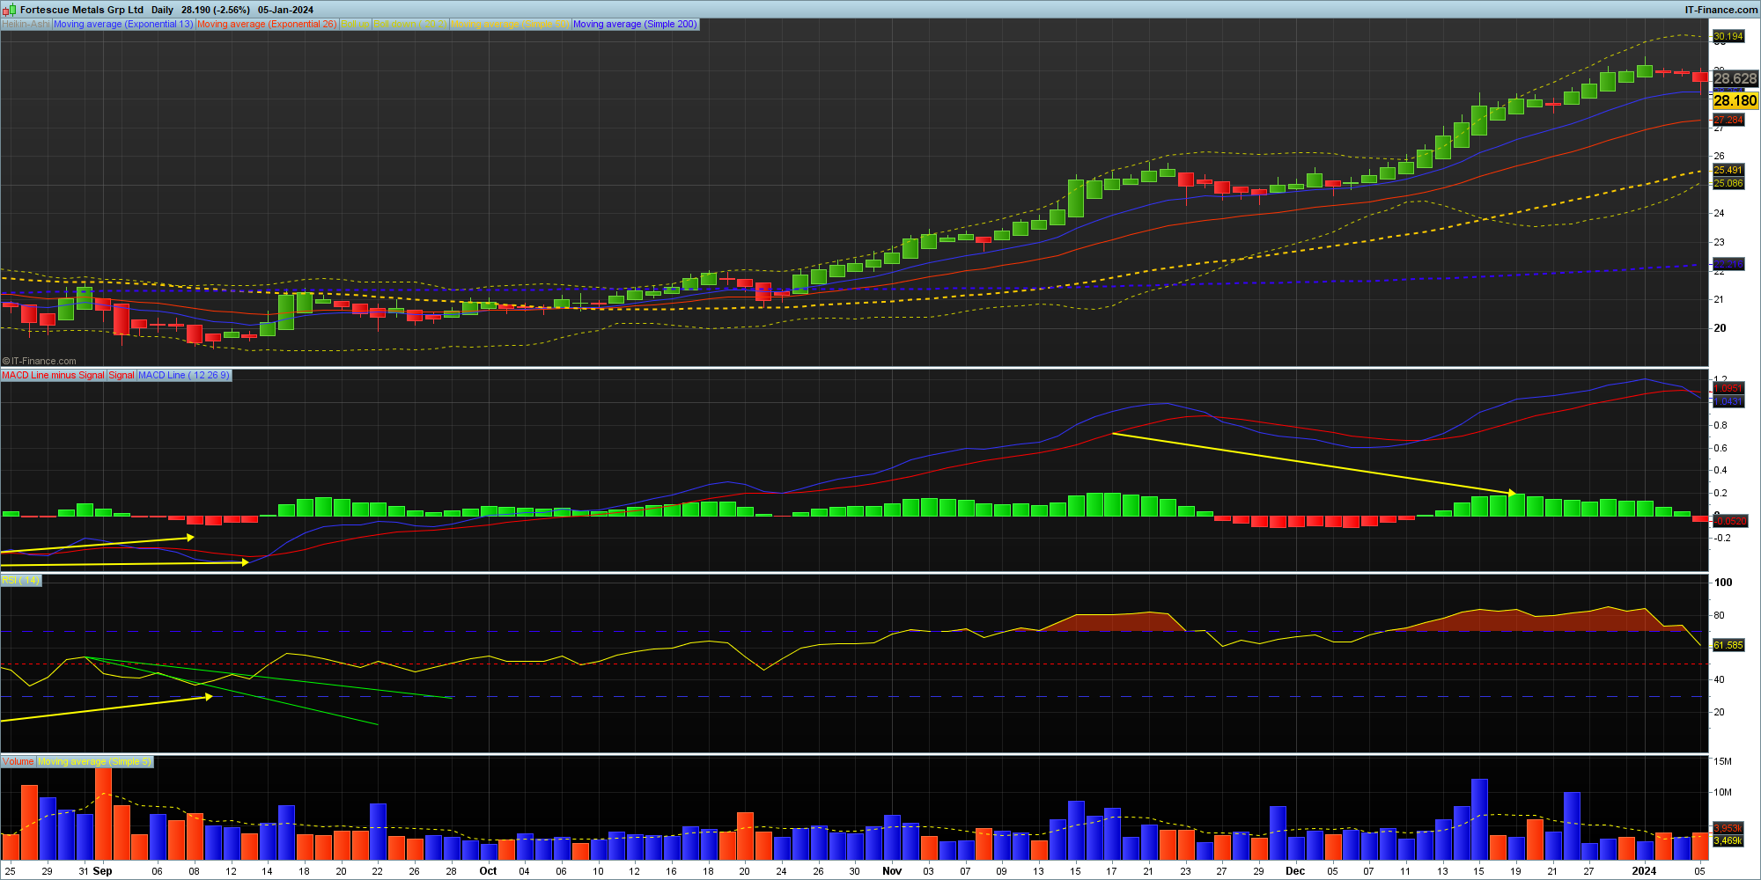Image resolution: width=1761 pixels, height=880 pixels.
Task: Click the Volume panel label
Action: pyautogui.click(x=18, y=762)
